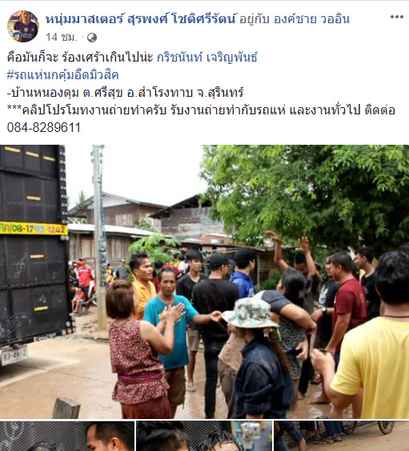Open mentioned profile กริชนันท์ เจริญพันธ์
The height and width of the screenshot is (451, 409).
point(207,58)
